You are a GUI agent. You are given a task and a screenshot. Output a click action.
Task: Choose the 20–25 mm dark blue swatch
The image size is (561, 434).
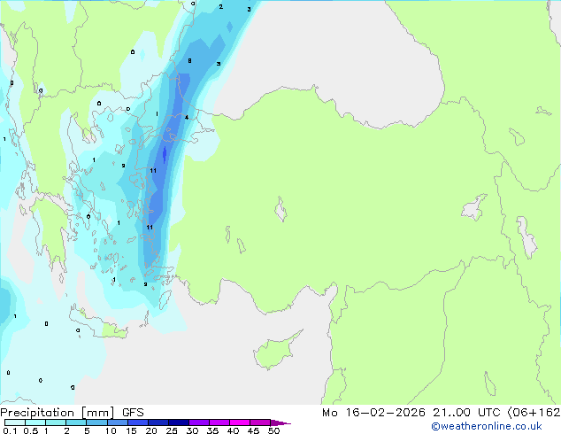tap(158, 422)
